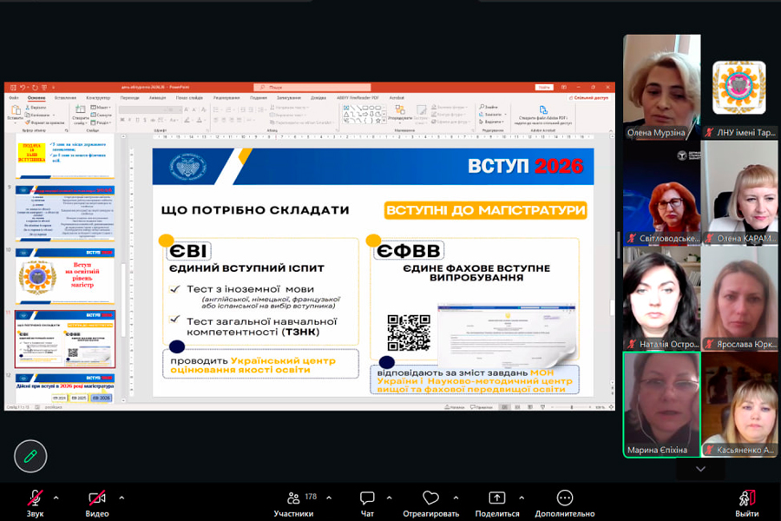Expand the arrow beside Отреагировать
This screenshot has width=781, height=521.
click(456, 498)
